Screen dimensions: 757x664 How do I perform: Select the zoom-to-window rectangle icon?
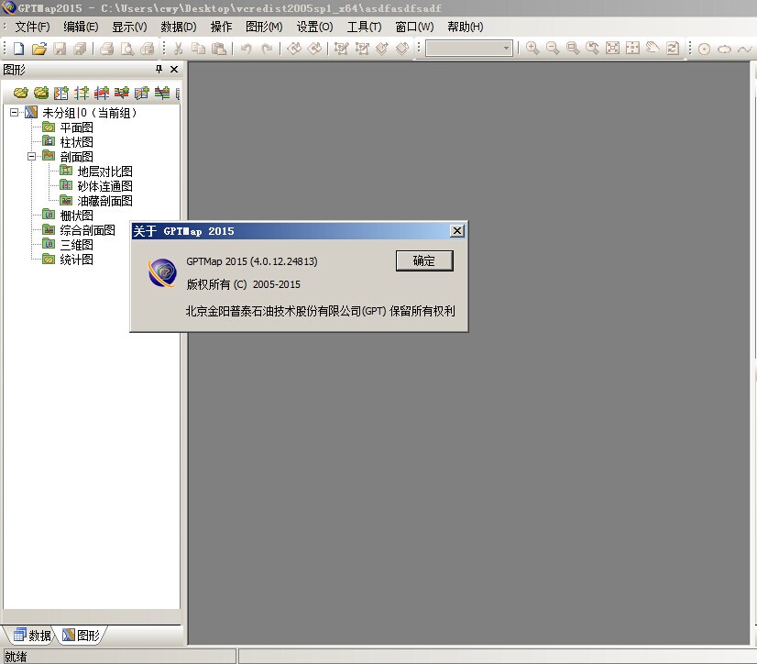[x=573, y=49]
